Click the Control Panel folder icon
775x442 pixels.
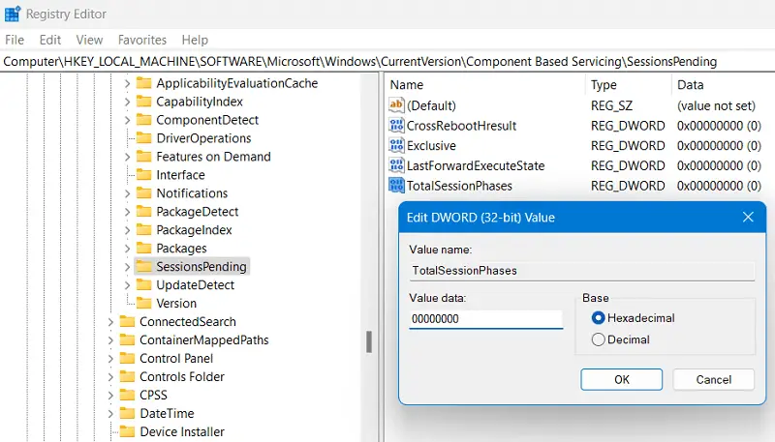127,359
